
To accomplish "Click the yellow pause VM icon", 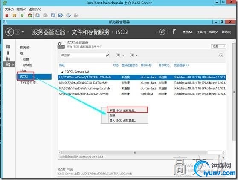I will (14, 15).
